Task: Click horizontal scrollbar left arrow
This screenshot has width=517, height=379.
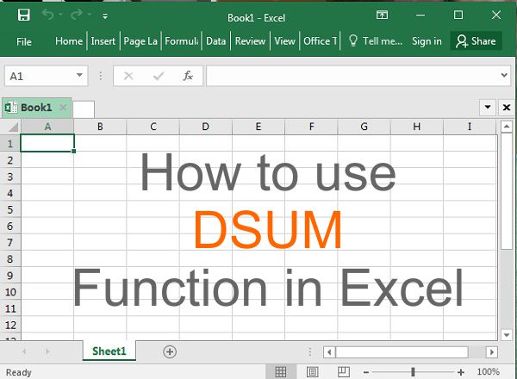Action: 329,352
